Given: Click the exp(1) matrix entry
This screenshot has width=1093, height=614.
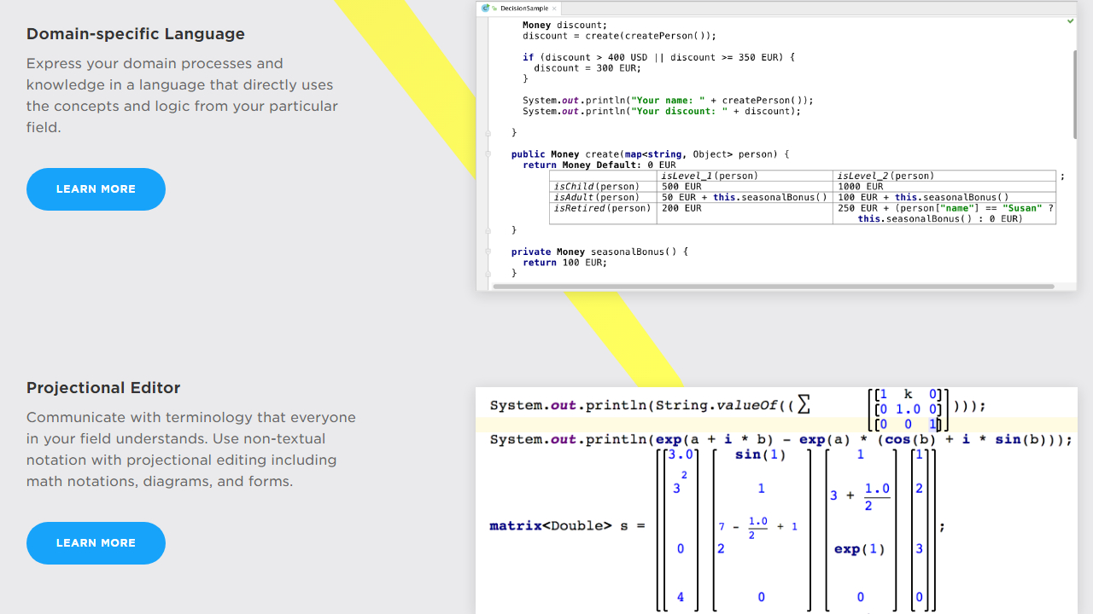Looking at the screenshot, I should pos(859,549).
